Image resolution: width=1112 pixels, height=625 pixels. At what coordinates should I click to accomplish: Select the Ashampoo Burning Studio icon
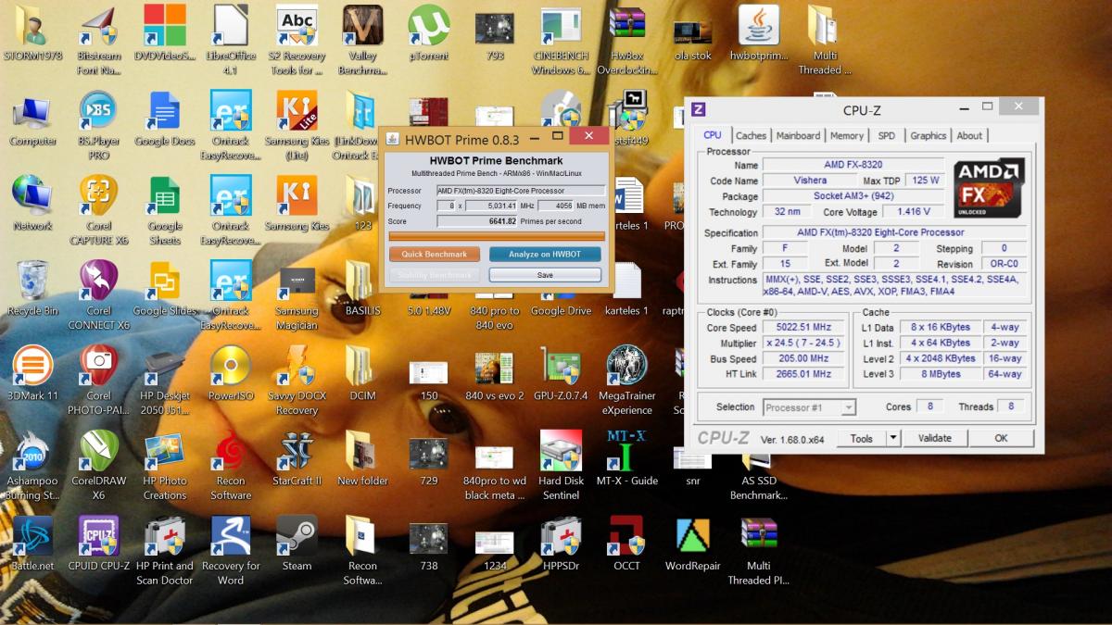pos(32,466)
